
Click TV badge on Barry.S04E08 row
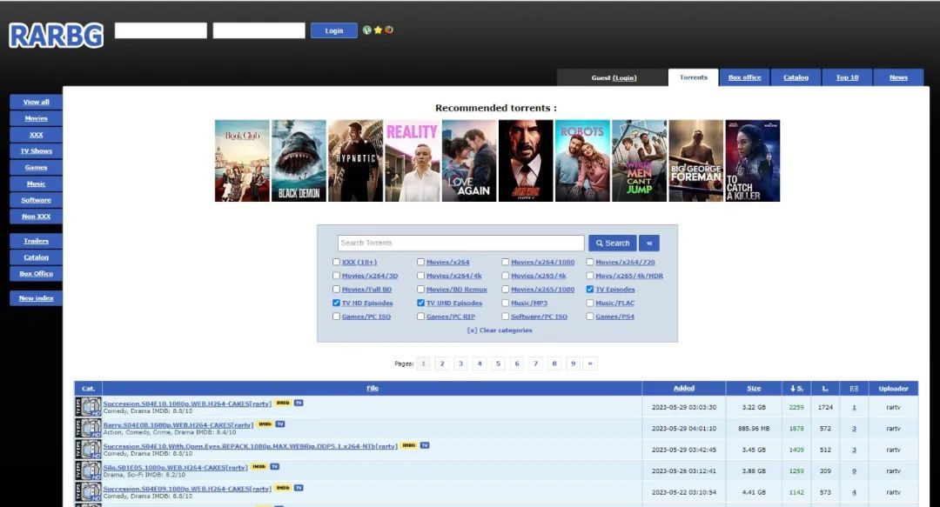point(280,424)
